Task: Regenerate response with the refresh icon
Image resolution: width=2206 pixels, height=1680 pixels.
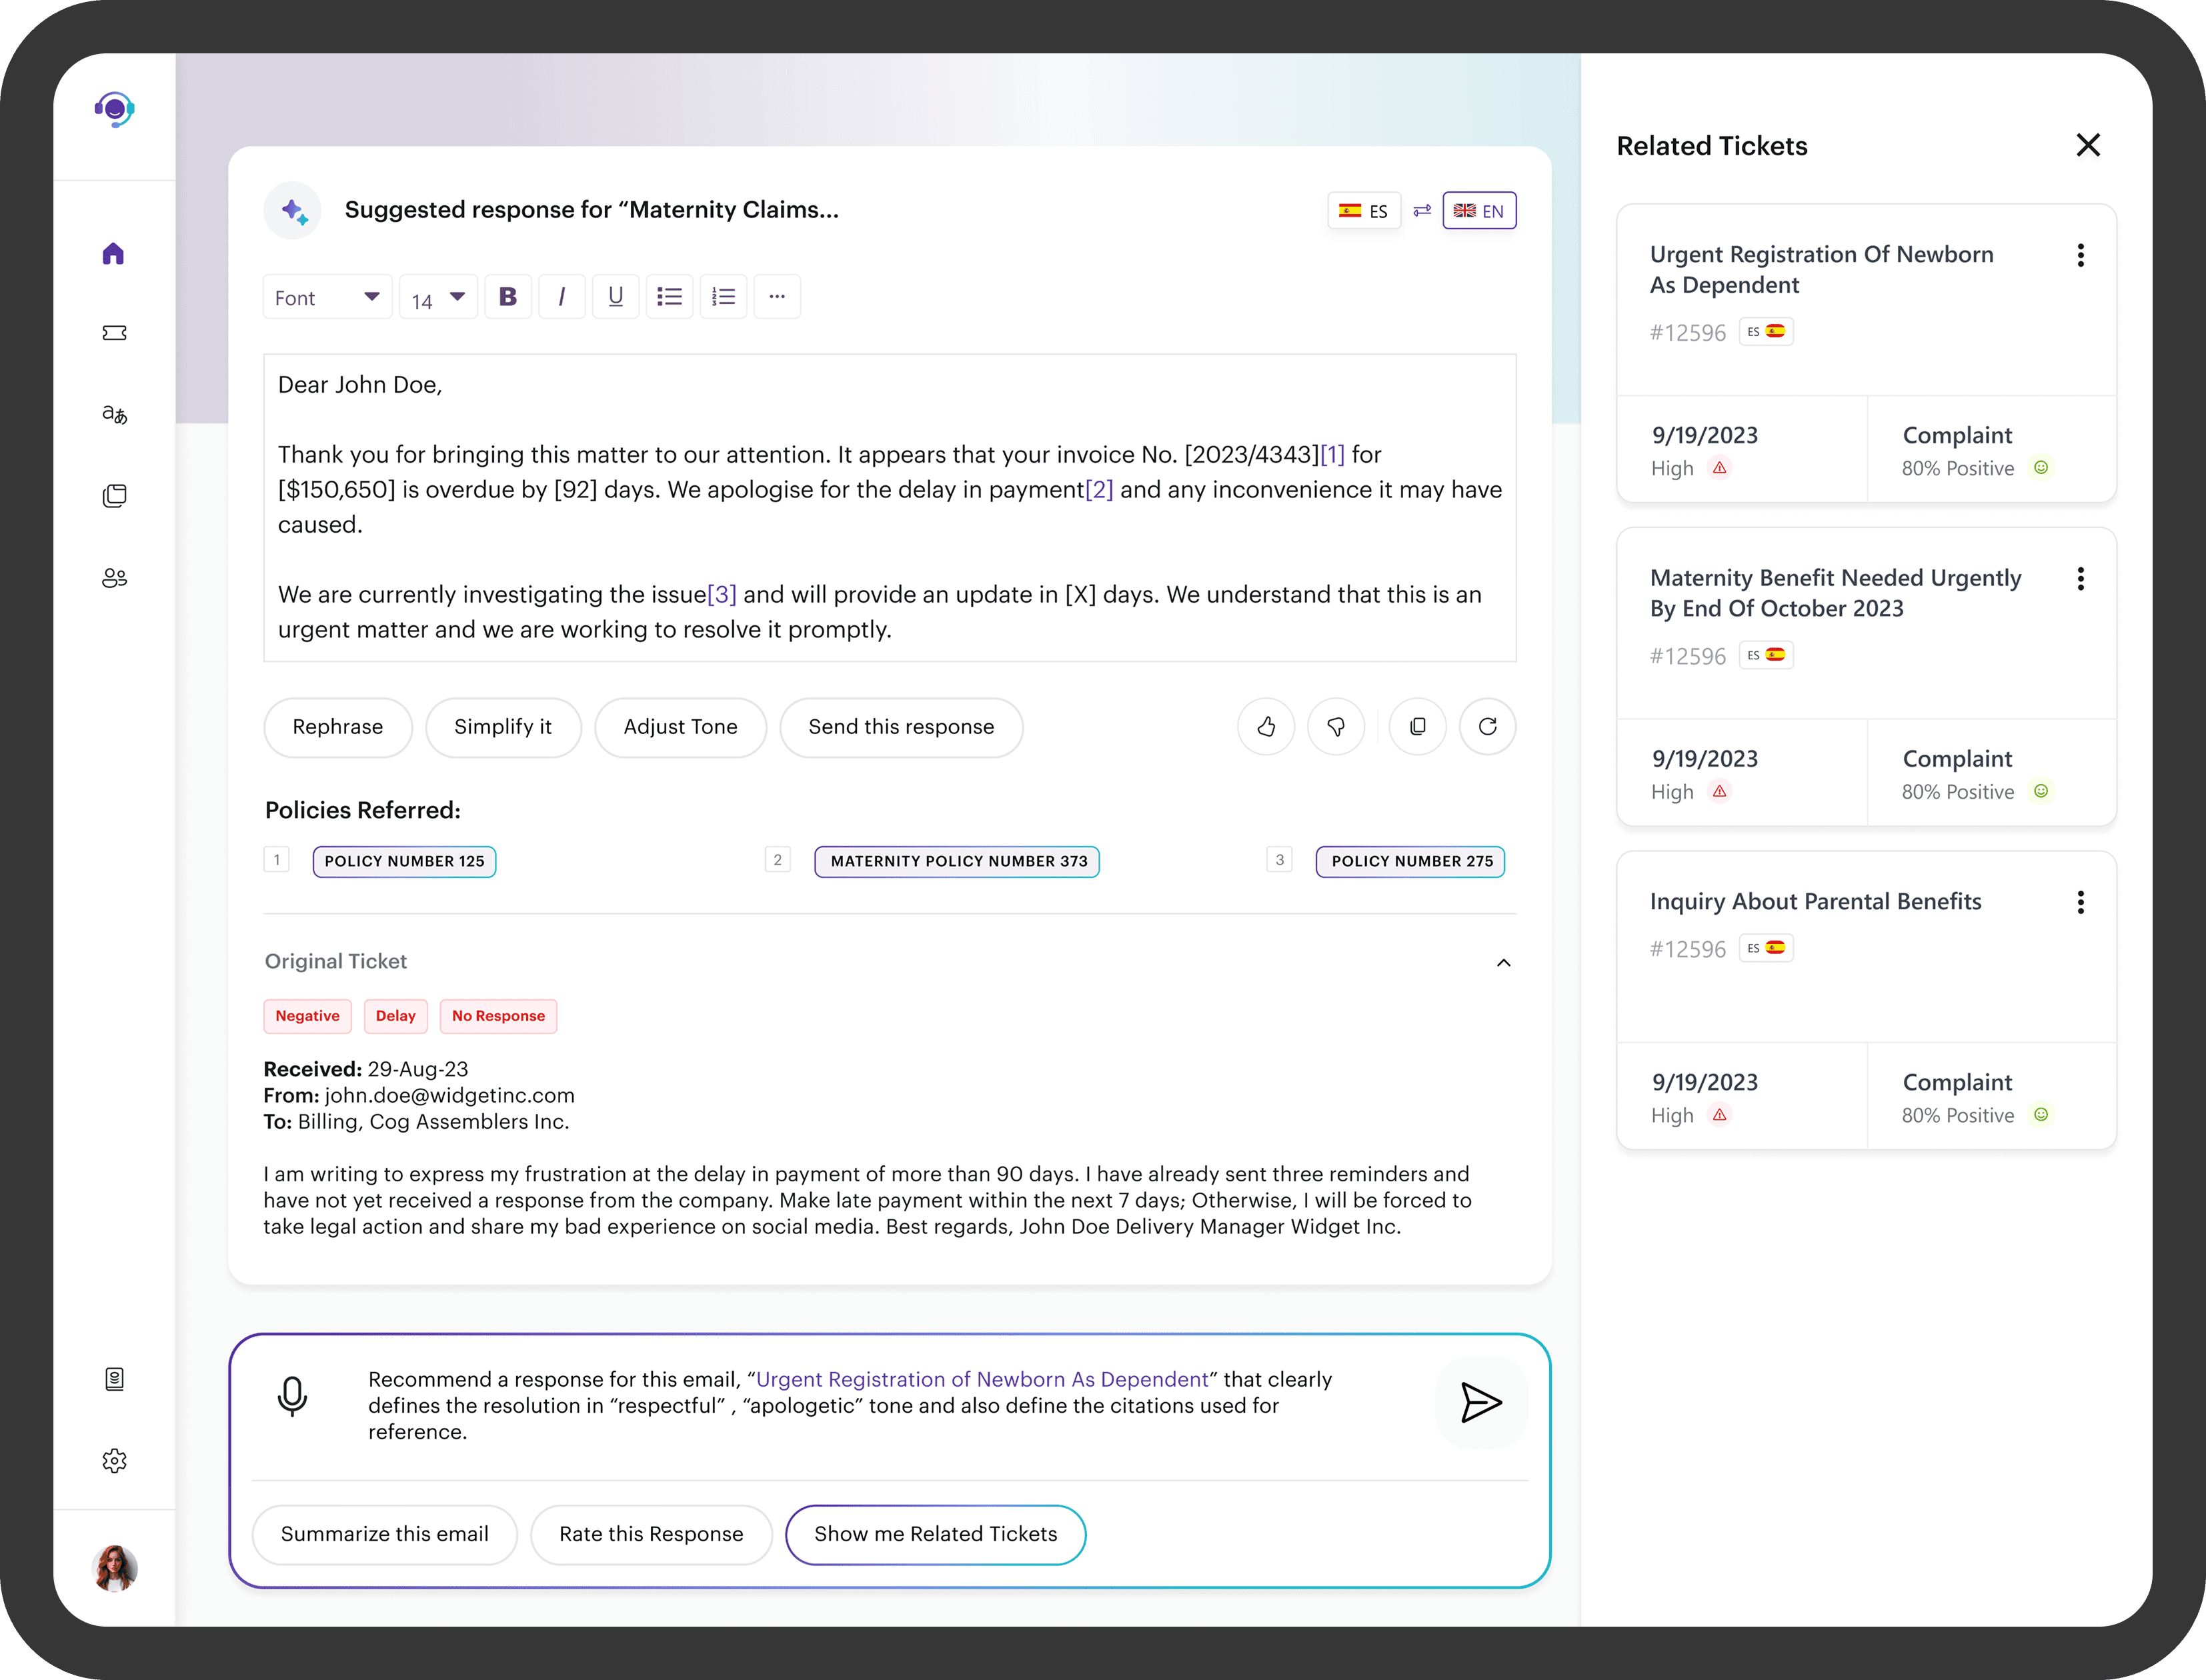Action: [1488, 727]
